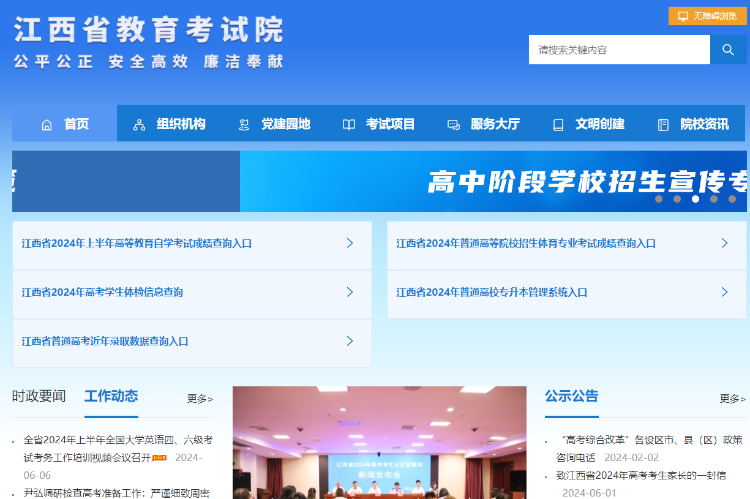
Task: Click chevron arrow on 高考近年录取数据查询入口 row
Action: pos(350,341)
